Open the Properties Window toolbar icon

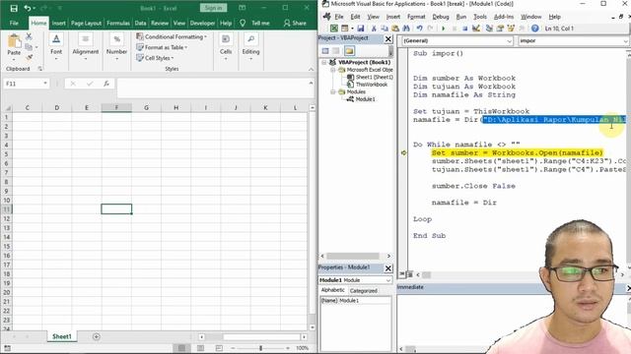click(500, 29)
